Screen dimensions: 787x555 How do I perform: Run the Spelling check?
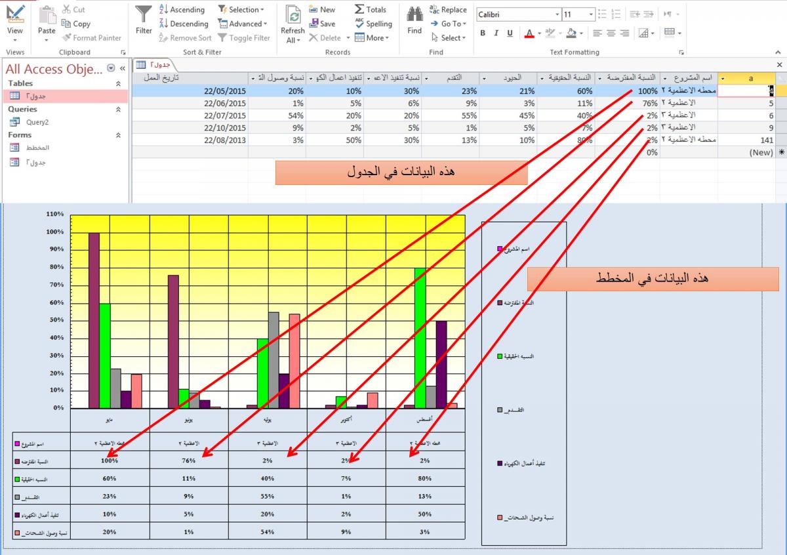click(x=373, y=24)
